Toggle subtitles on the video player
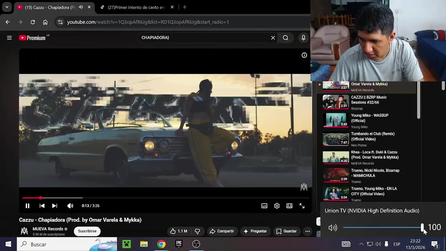446x251 pixels. point(264,206)
